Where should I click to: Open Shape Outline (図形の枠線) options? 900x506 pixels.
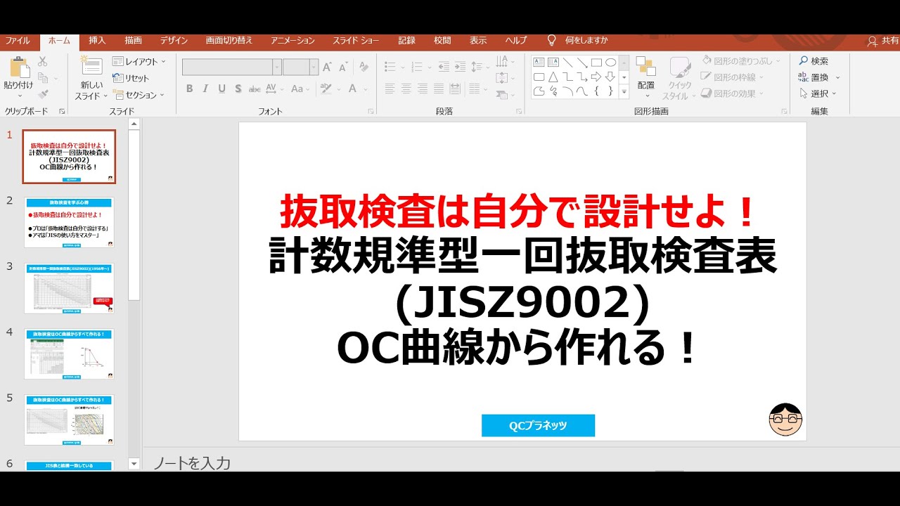(733, 77)
